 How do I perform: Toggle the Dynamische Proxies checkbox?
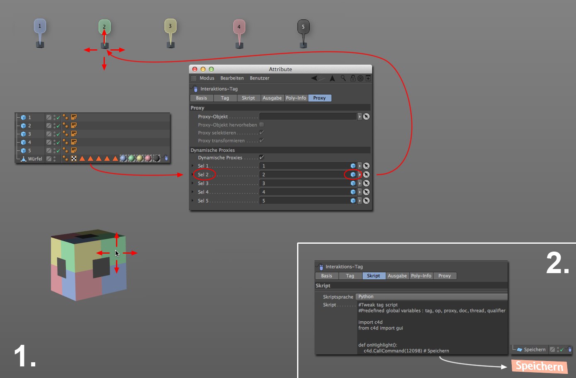pos(261,157)
